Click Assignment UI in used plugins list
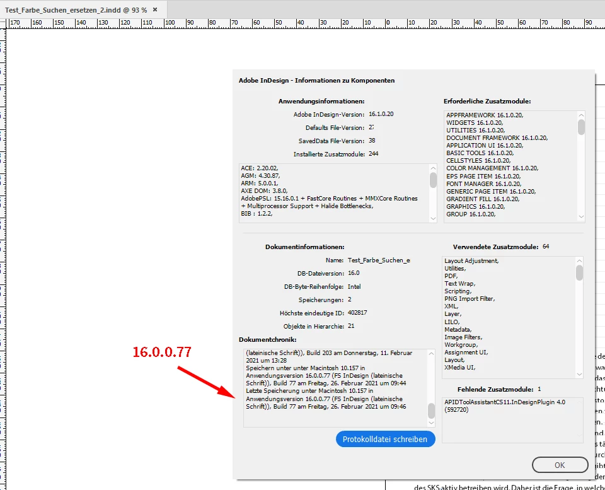This screenshot has width=605, height=490. [466, 353]
